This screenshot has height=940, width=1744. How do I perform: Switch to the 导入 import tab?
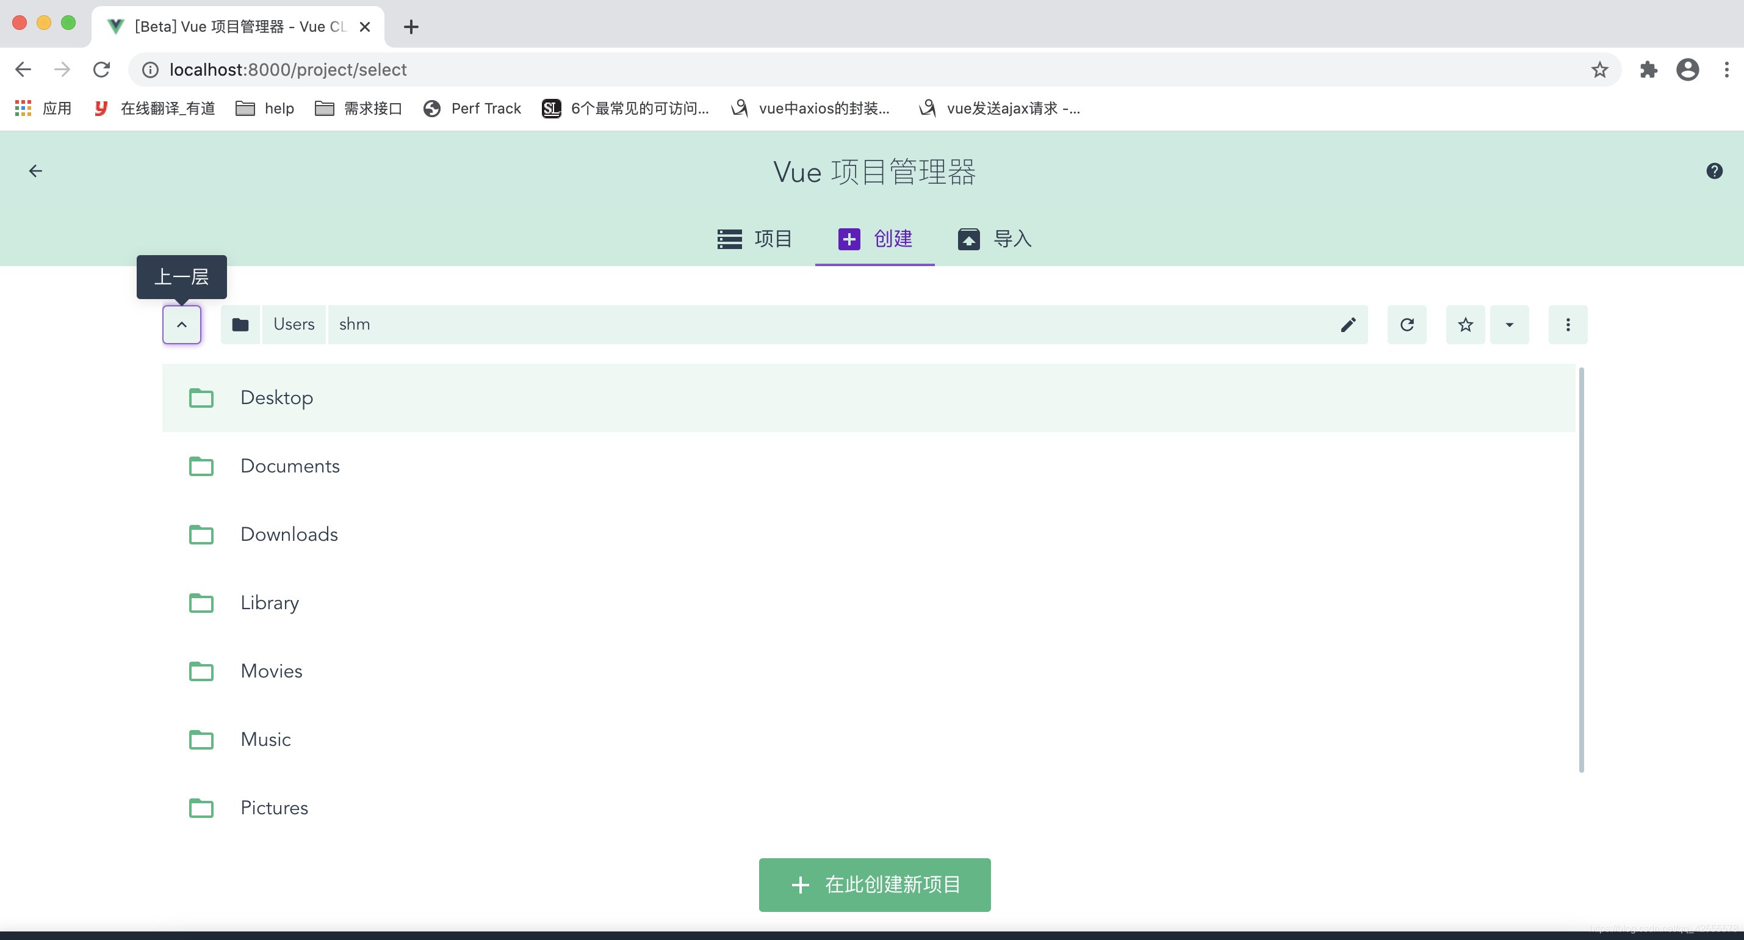tap(994, 239)
